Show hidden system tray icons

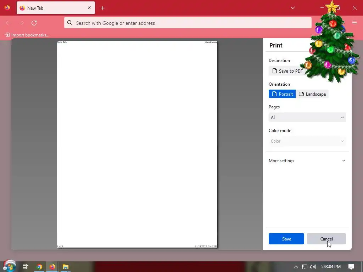pos(296,267)
